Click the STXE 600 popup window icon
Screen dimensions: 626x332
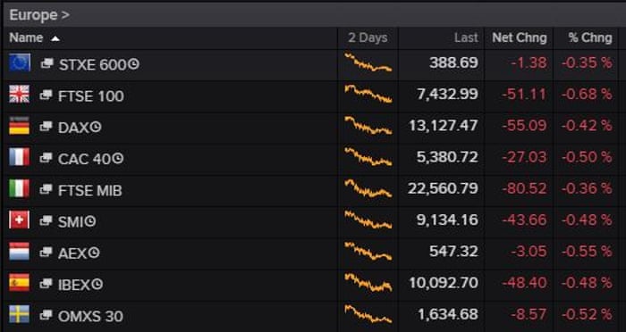pyautogui.click(x=47, y=63)
